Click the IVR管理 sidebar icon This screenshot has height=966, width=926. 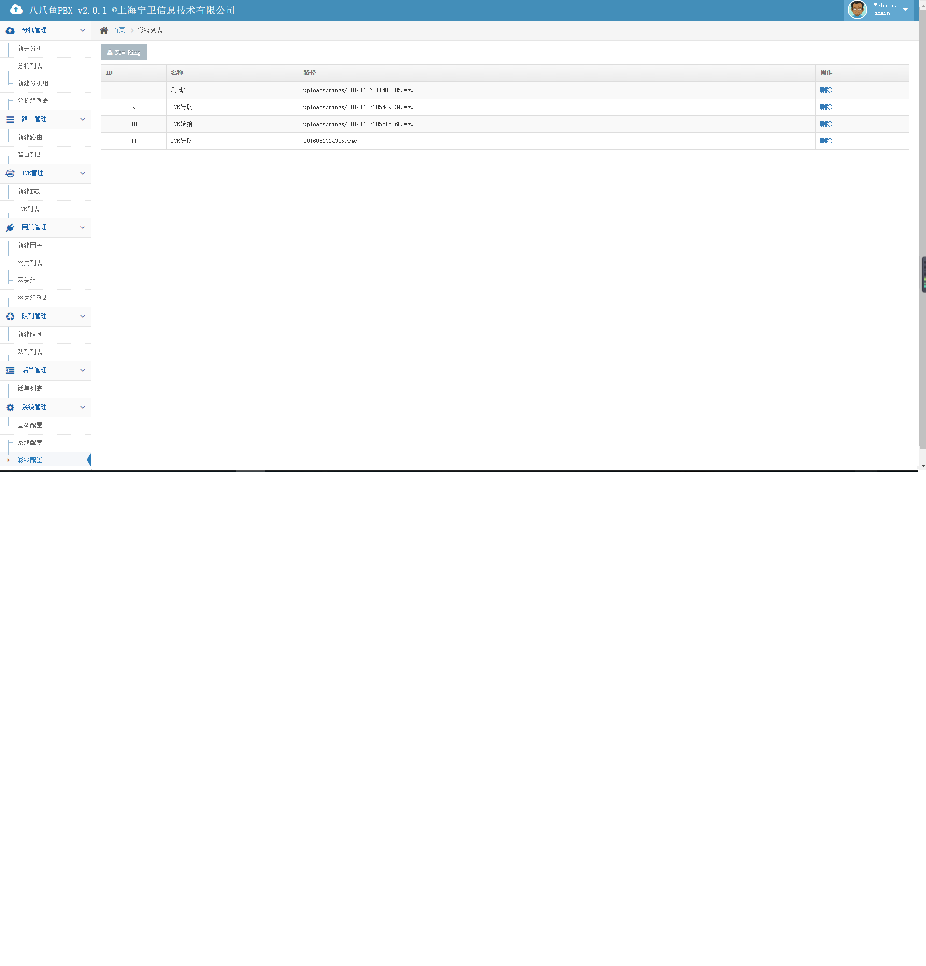click(x=10, y=173)
